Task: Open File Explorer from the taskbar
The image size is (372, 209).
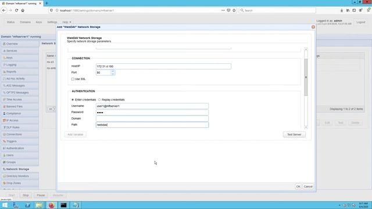Action: point(40,205)
